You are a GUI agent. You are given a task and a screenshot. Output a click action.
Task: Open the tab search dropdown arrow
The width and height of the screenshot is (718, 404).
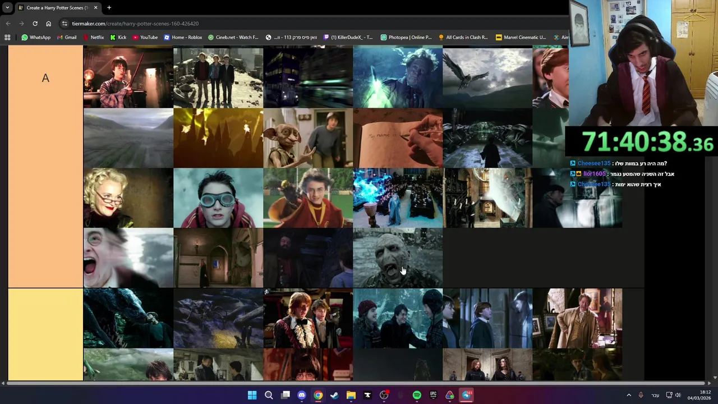[x=7, y=7]
